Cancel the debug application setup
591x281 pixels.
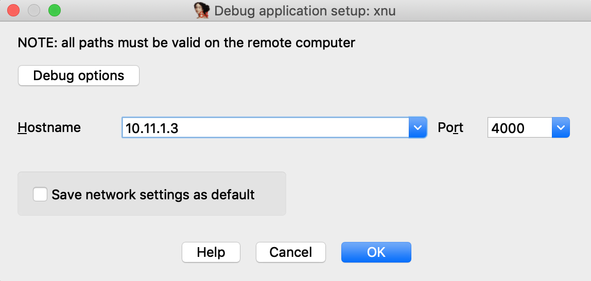click(x=291, y=252)
